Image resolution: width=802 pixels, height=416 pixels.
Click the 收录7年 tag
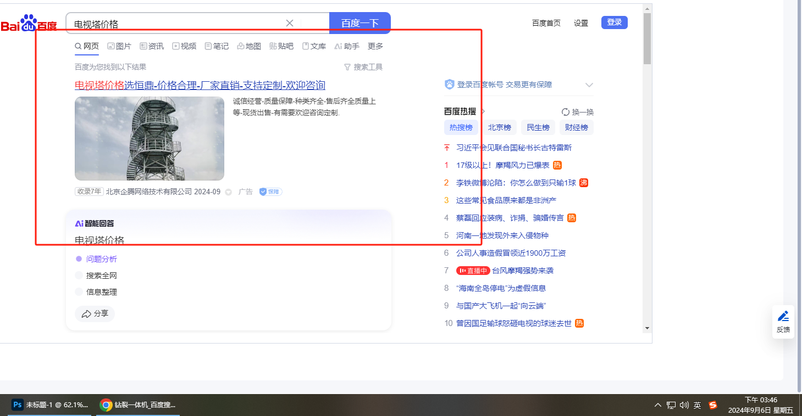coord(89,192)
